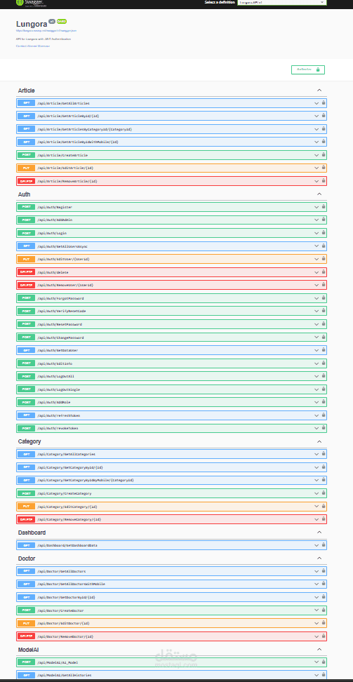Click the padlock on GetAllUsersAsync row

tap(324, 246)
